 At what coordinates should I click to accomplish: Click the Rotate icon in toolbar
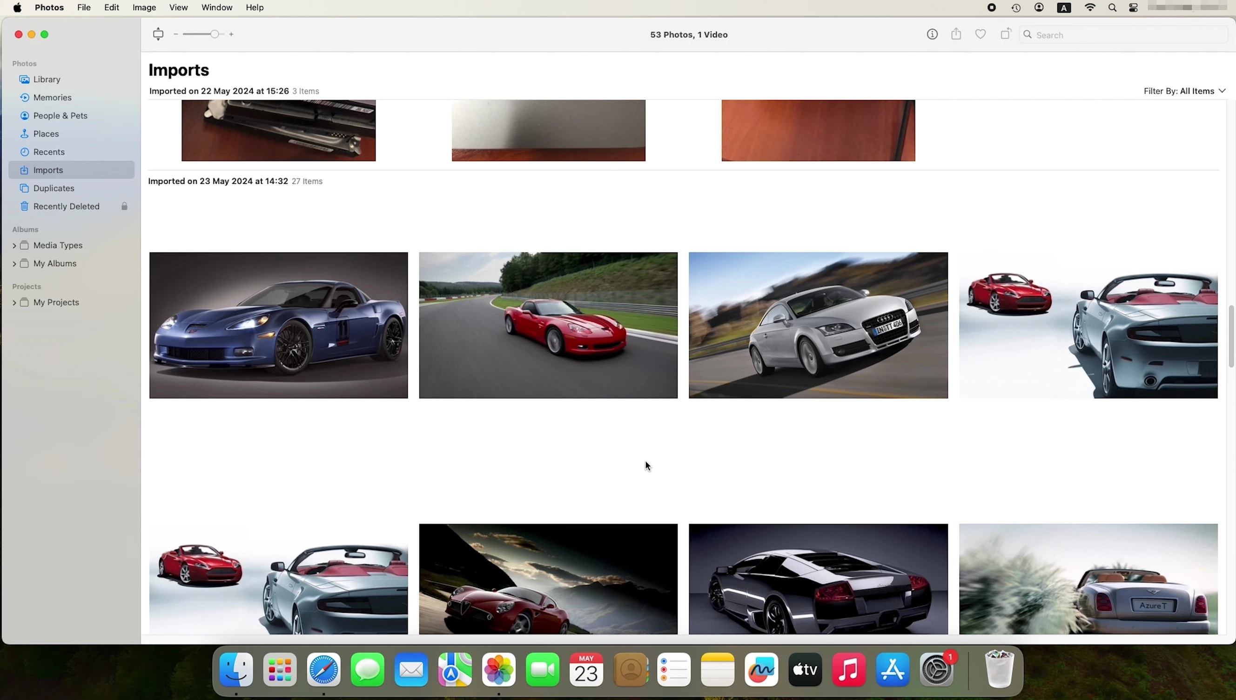(x=1006, y=33)
